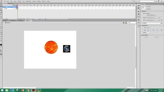Click the New Layer icon
The image size is (164, 92).
click(3, 19)
